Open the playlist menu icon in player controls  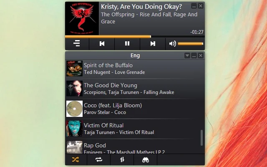[77, 43]
